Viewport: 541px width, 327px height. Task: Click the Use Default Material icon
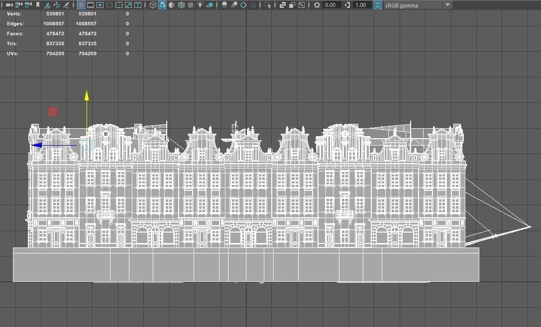point(172,5)
